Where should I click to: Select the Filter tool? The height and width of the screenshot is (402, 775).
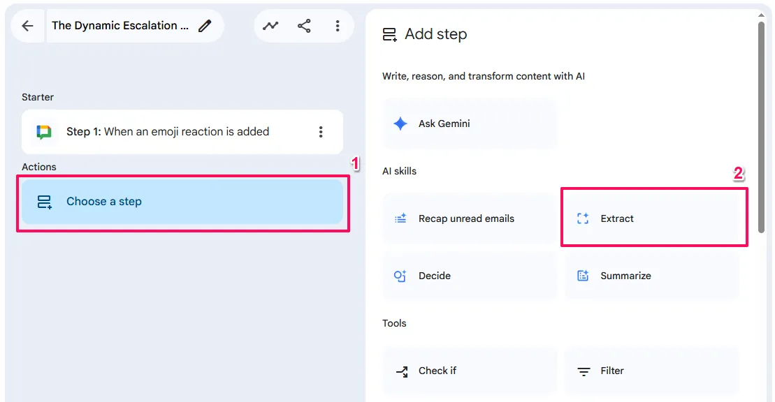(x=651, y=371)
